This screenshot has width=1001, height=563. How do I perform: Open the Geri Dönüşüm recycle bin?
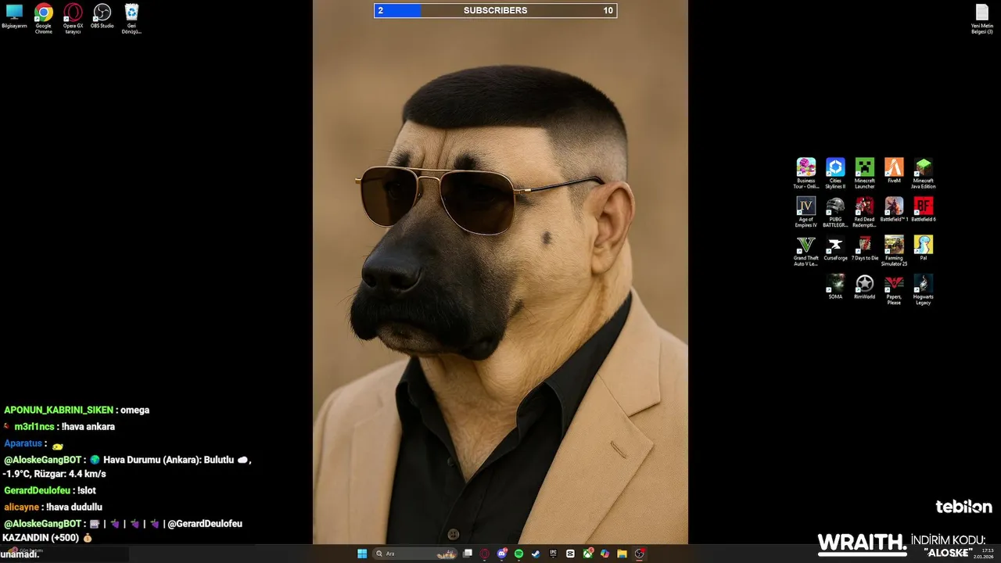pyautogui.click(x=131, y=19)
